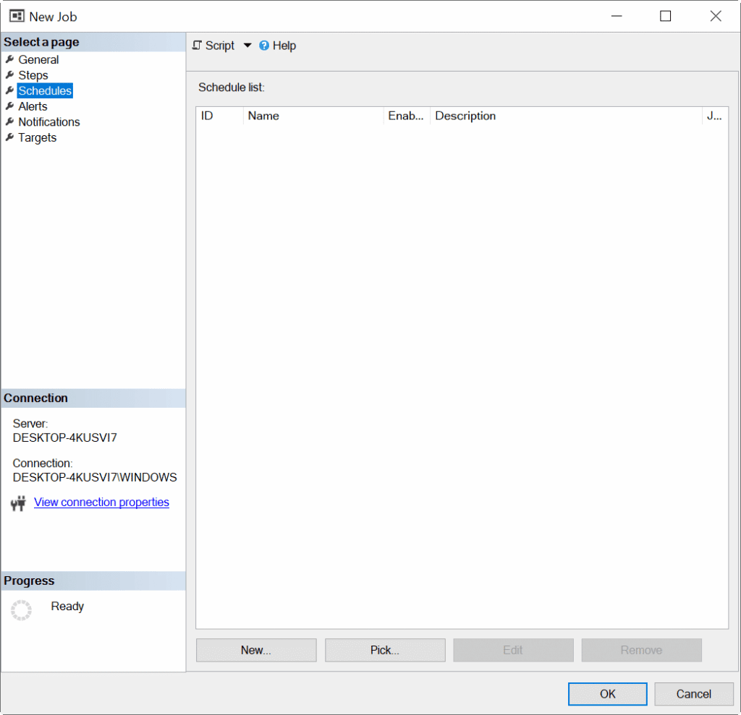Switch to the Notifications page

click(48, 121)
